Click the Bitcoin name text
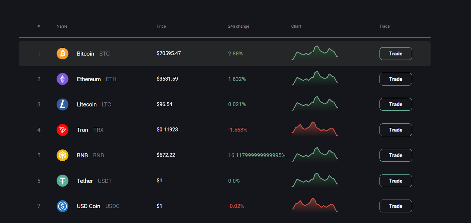This screenshot has width=471, height=223. click(x=85, y=54)
